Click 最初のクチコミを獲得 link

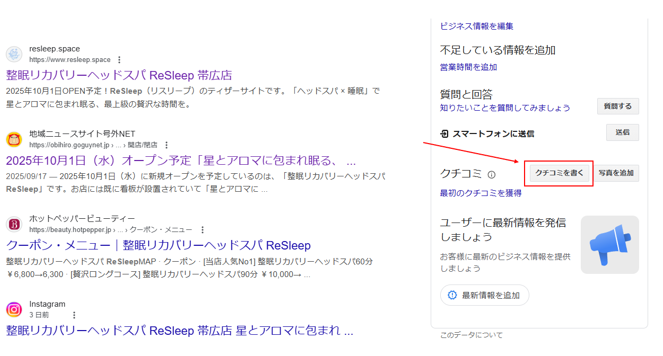(481, 193)
